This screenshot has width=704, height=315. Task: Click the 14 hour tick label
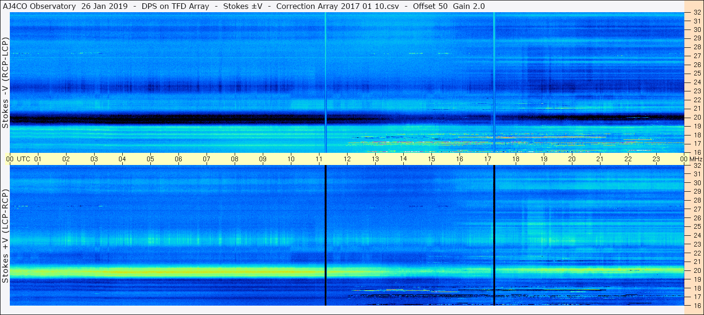[x=403, y=159]
